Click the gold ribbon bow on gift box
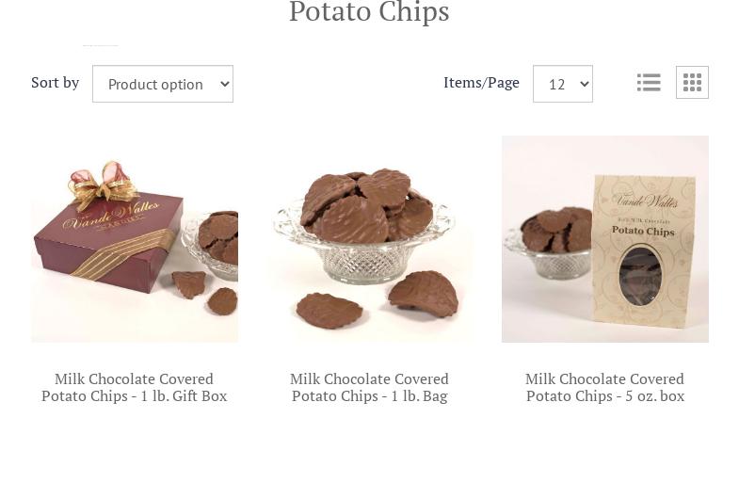The width and height of the screenshot is (739, 499). click(103, 185)
